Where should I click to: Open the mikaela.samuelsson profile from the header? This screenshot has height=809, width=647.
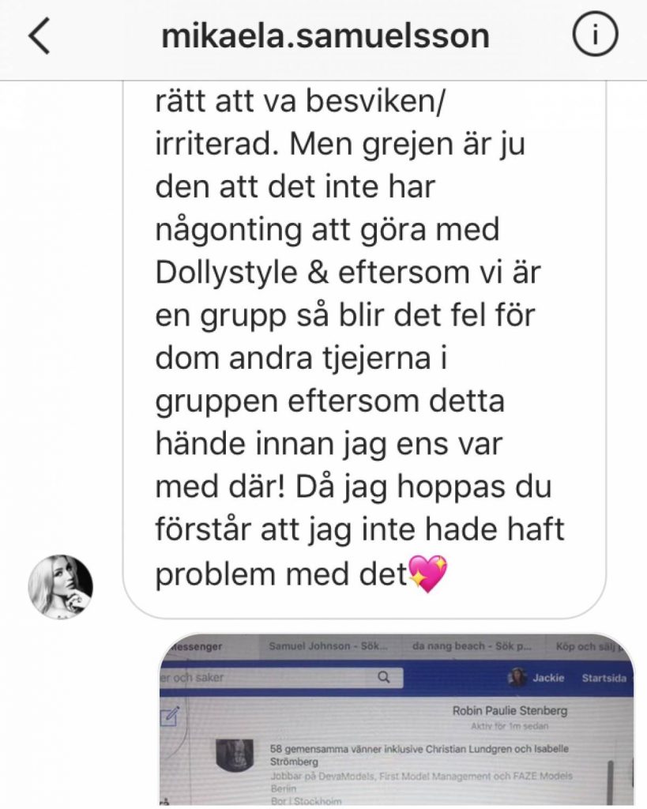(325, 36)
